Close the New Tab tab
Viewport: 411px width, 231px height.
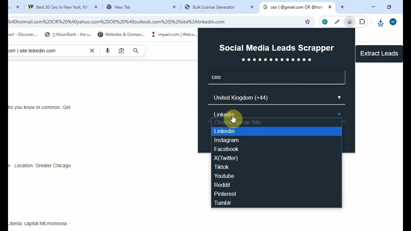pos(174,7)
